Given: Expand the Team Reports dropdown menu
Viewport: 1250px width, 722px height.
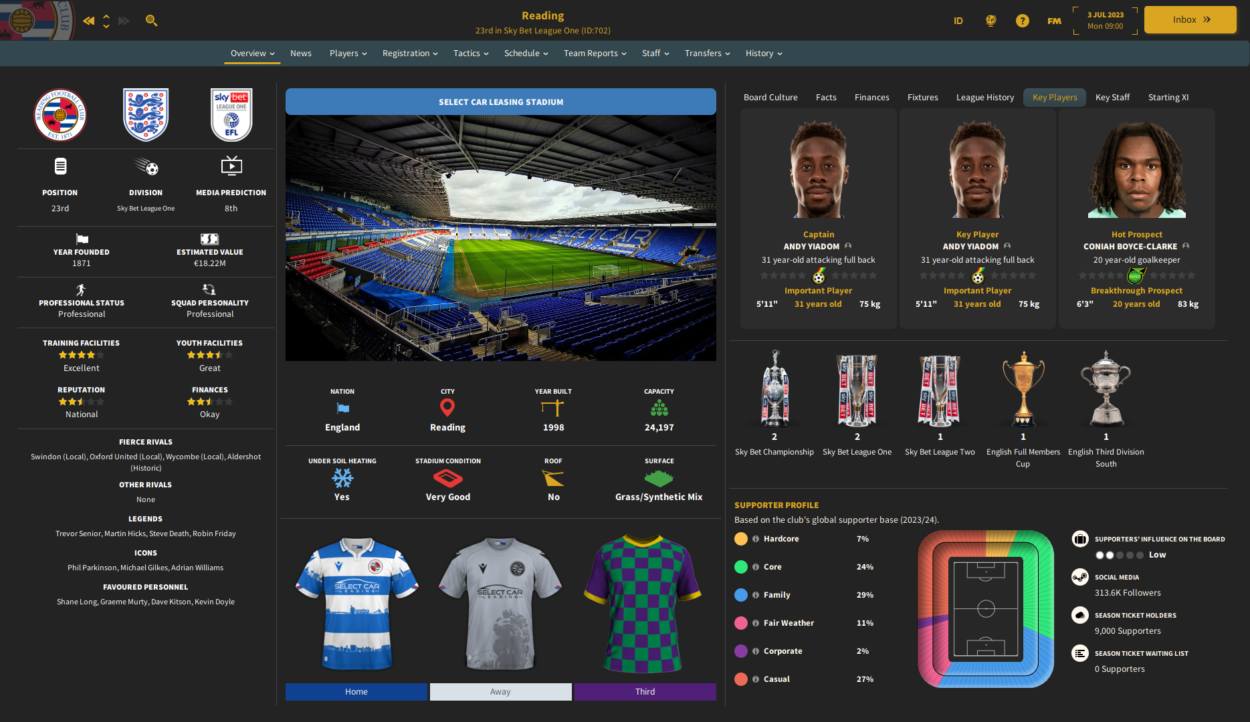Looking at the screenshot, I should point(595,53).
